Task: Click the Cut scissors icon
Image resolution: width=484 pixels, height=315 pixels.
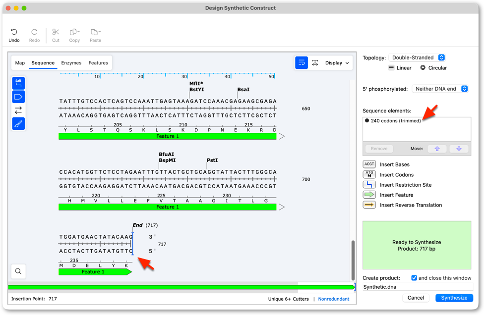Action: pyautogui.click(x=56, y=32)
